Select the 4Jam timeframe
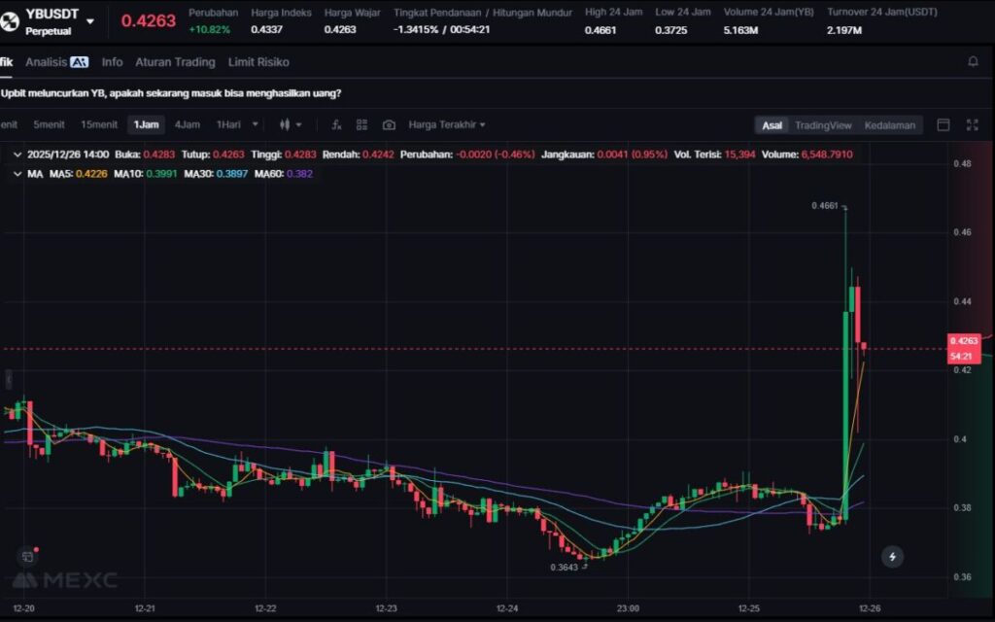 coord(187,124)
